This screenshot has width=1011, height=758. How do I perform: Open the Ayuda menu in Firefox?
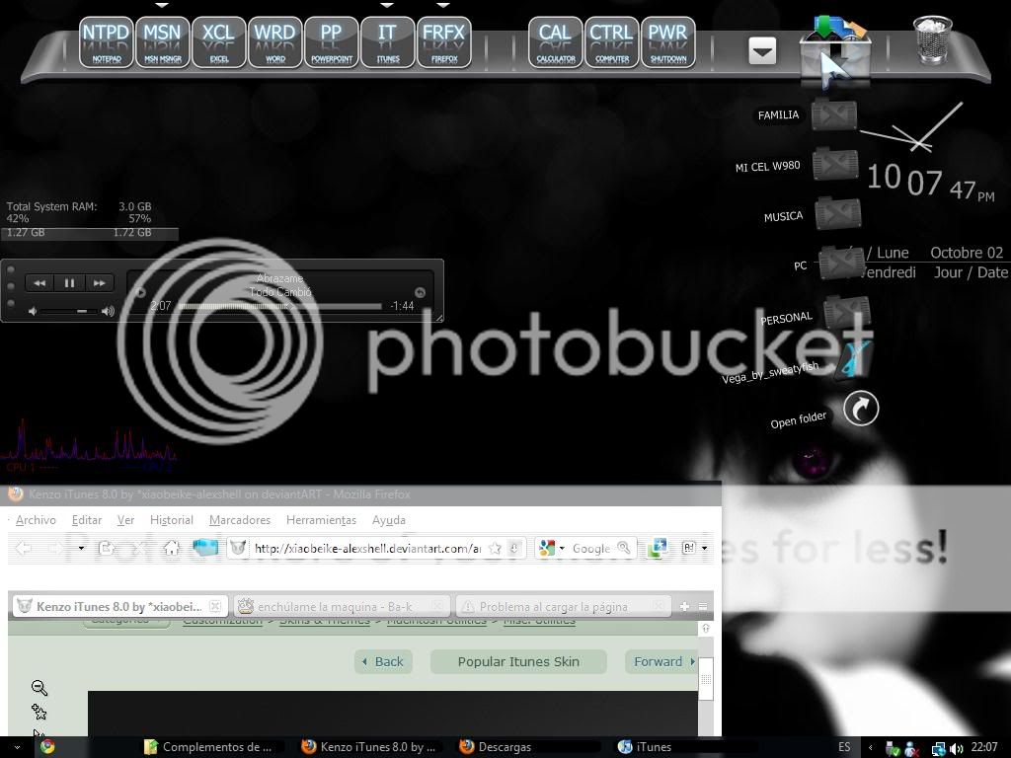pos(389,520)
